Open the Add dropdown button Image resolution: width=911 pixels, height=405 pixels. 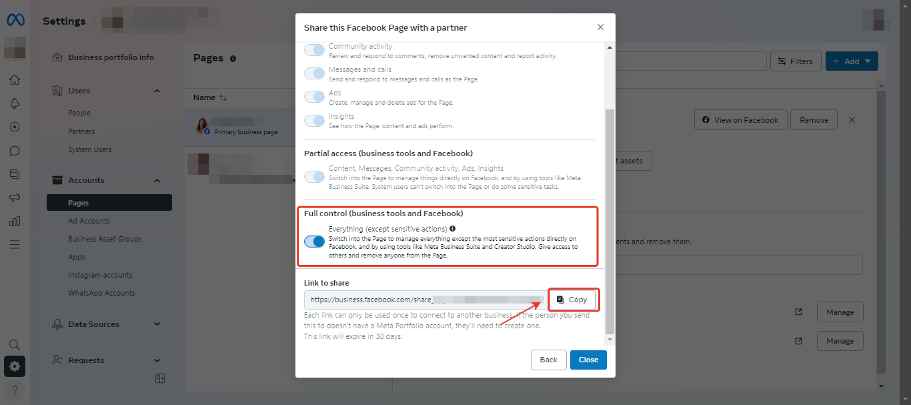point(852,61)
